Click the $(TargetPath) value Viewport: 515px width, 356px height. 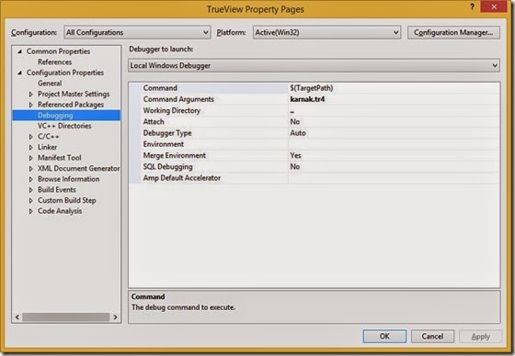tap(312, 88)
